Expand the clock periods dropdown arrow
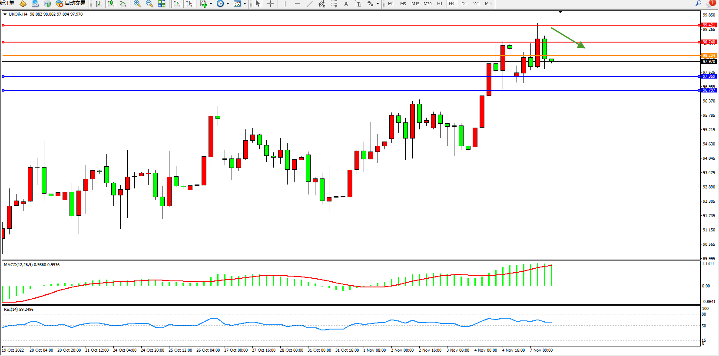The image size is (719, 356). (228, 3)
